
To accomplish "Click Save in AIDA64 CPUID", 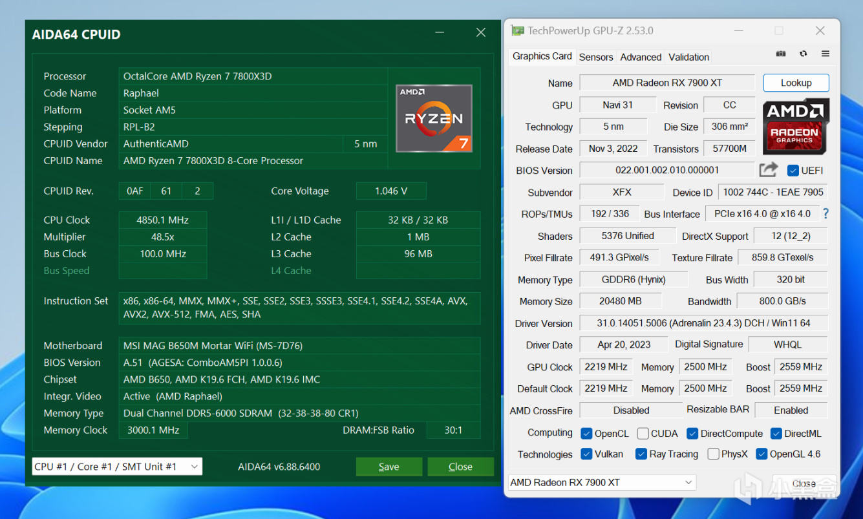I will (x=389, y=467).
